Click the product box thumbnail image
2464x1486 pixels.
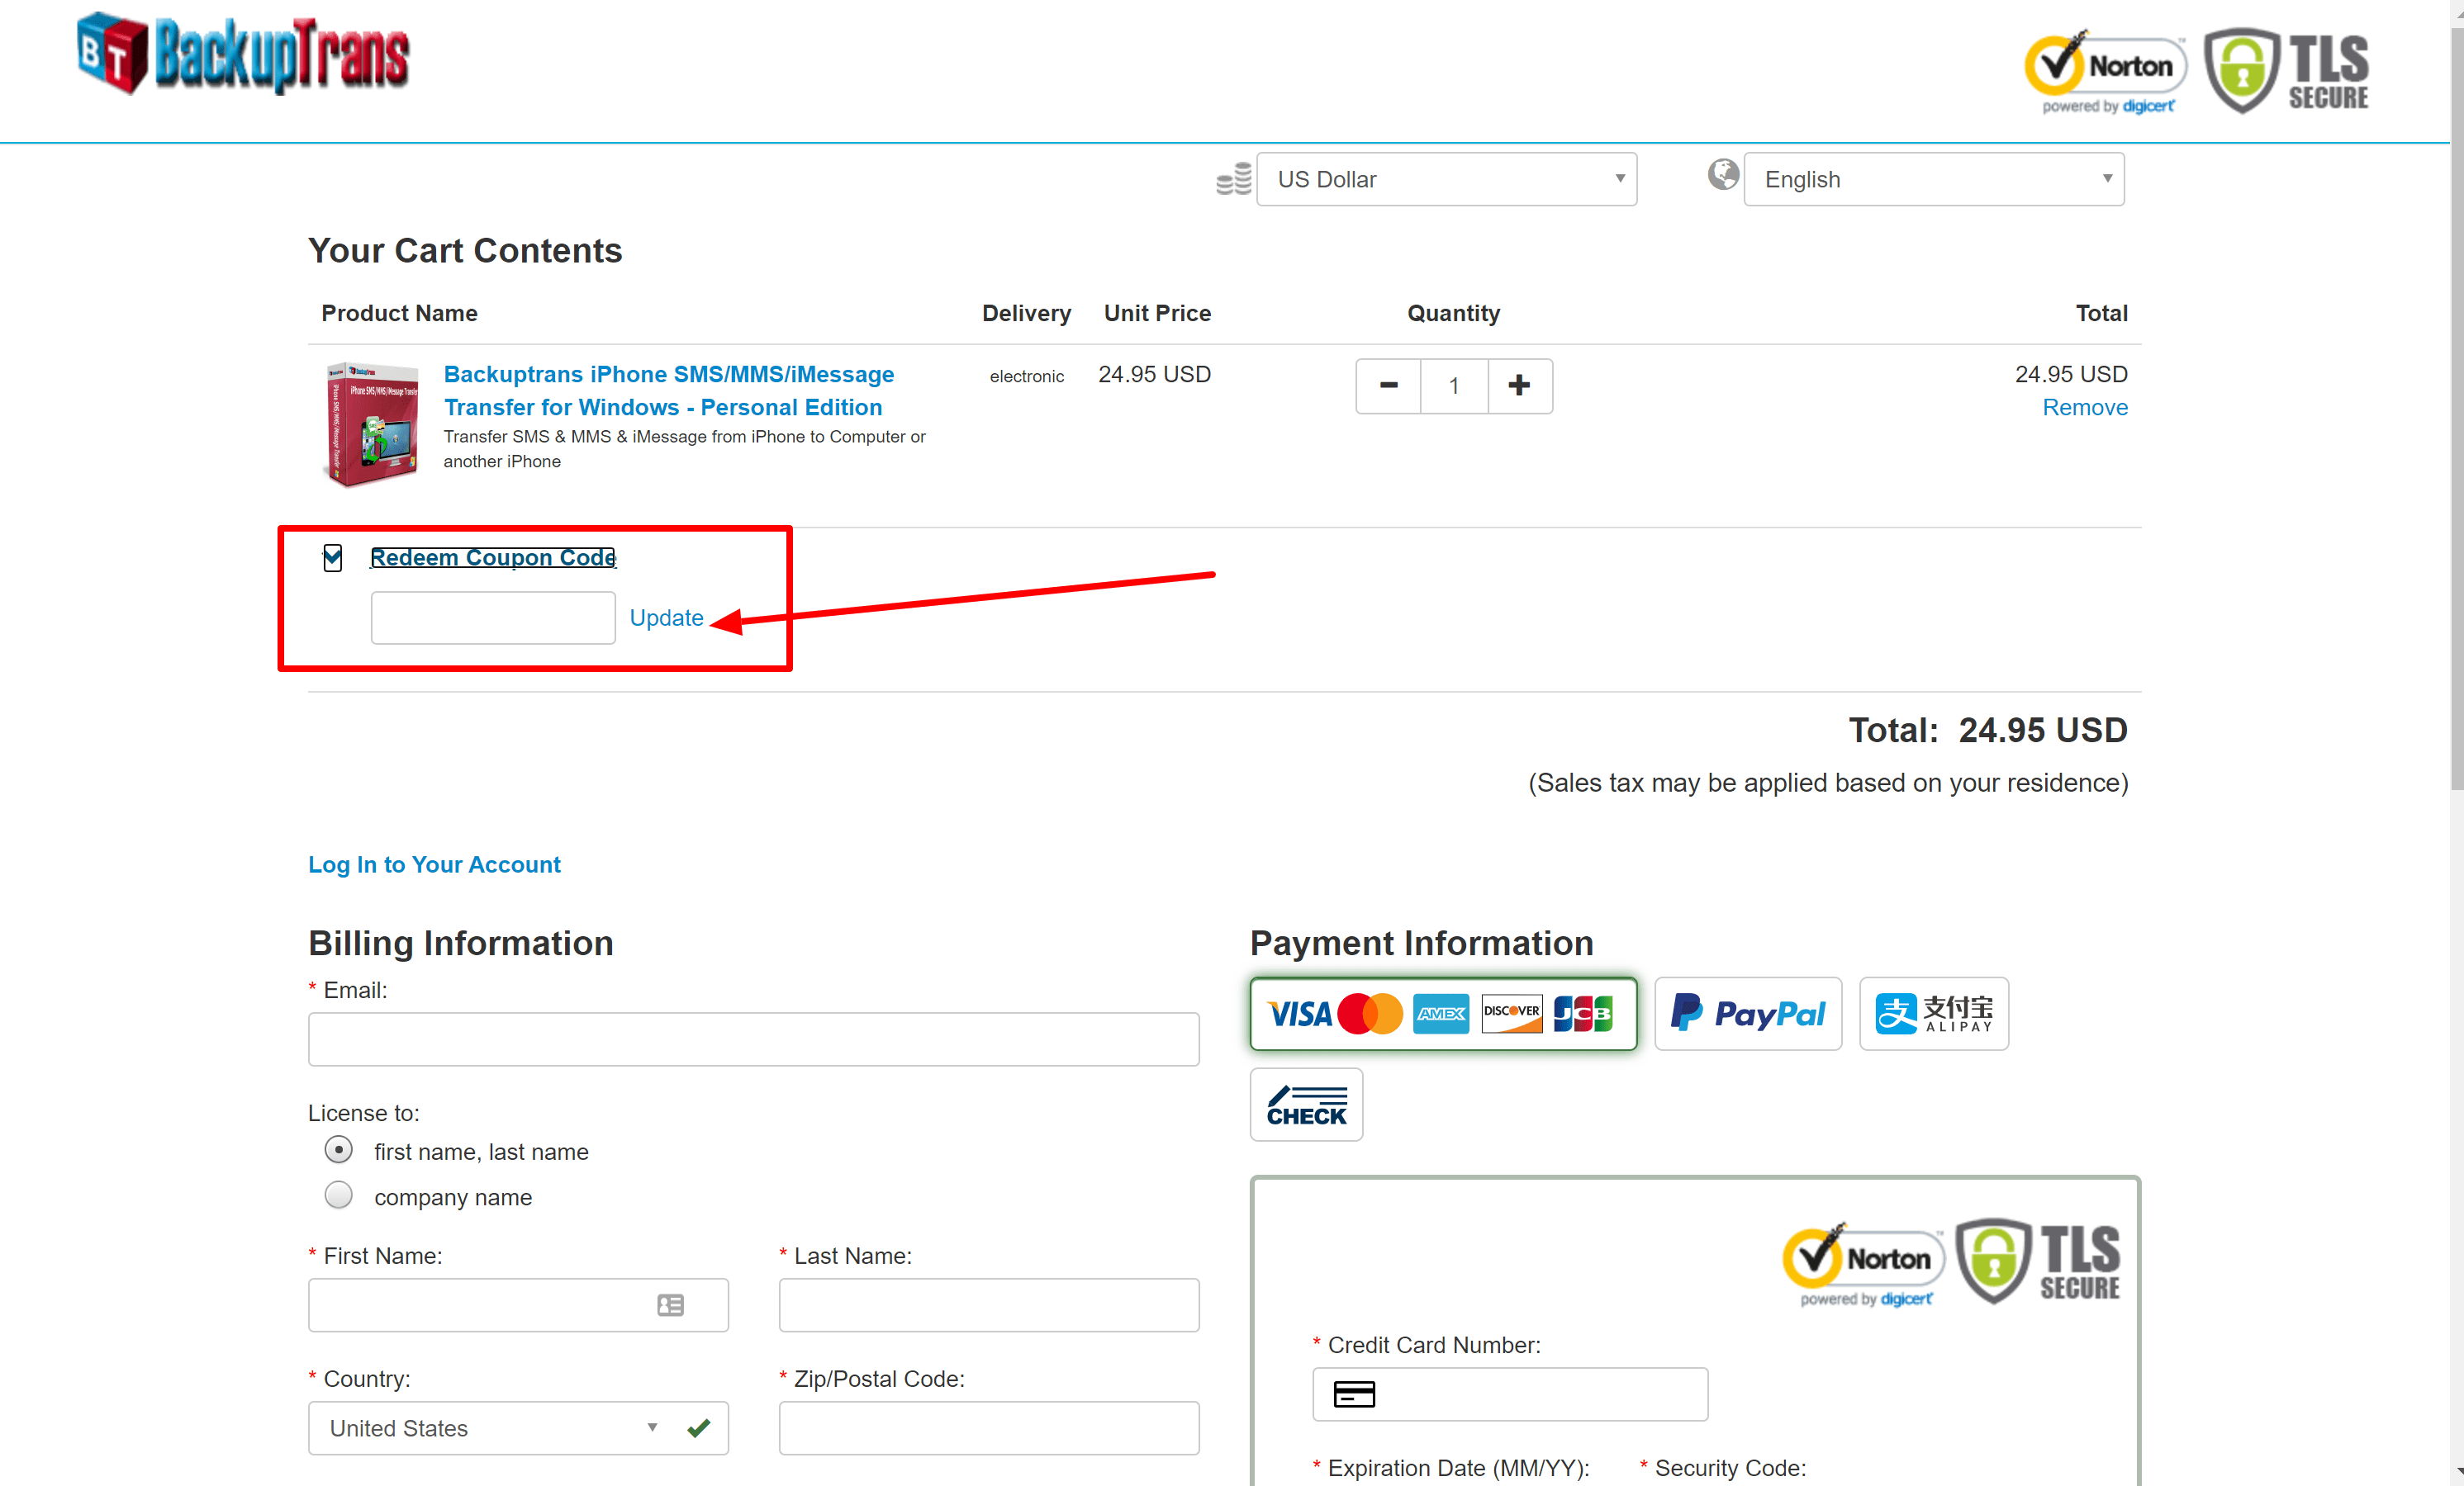pos(371,424)
